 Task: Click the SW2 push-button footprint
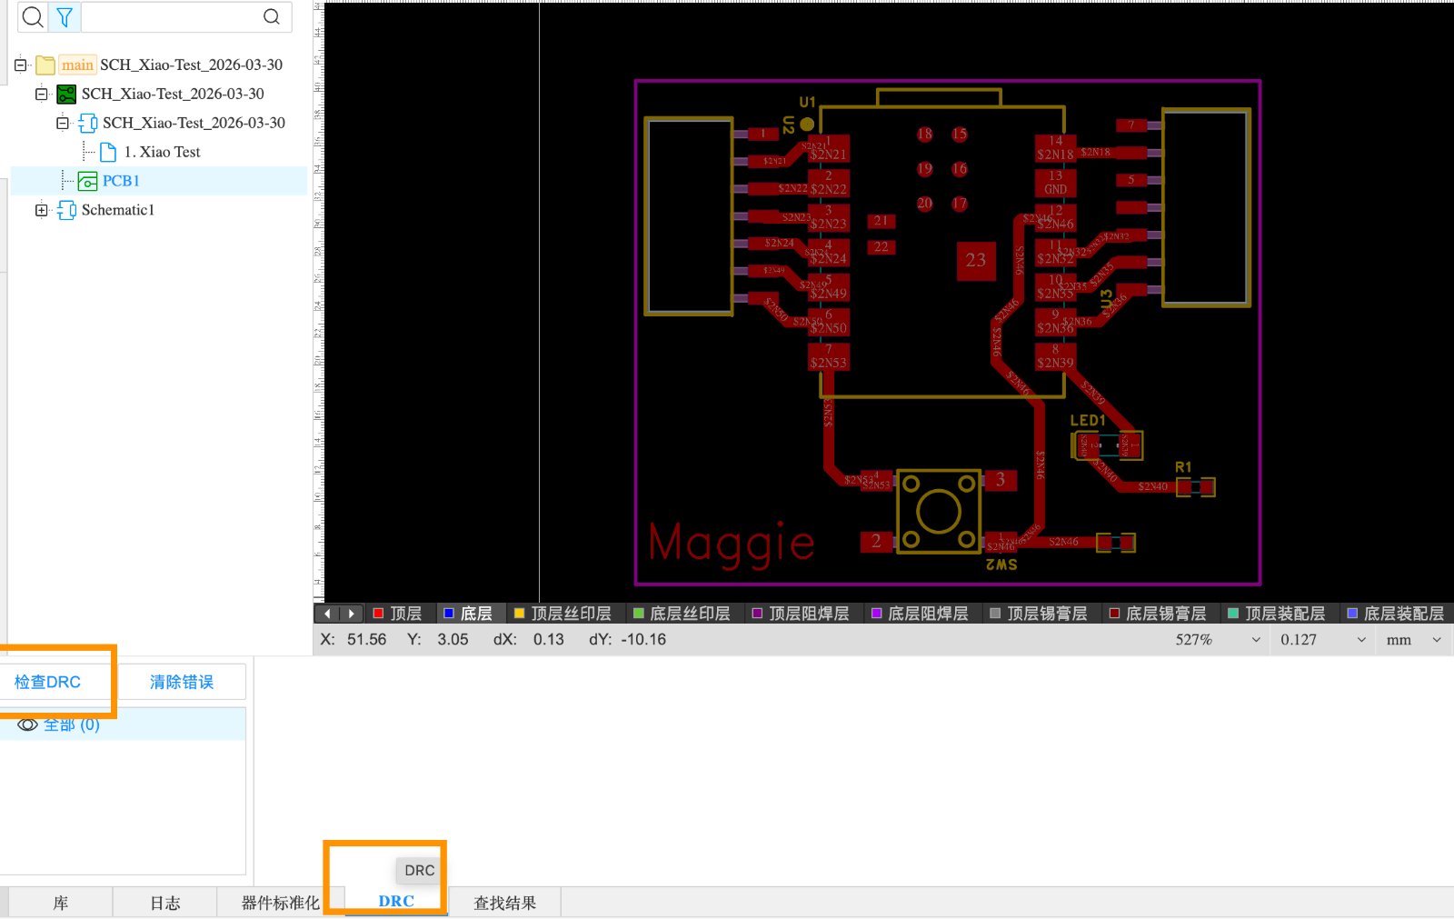[939, 512]
